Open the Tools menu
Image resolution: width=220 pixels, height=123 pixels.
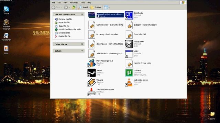pyautogui.click(x=82, y=2)
